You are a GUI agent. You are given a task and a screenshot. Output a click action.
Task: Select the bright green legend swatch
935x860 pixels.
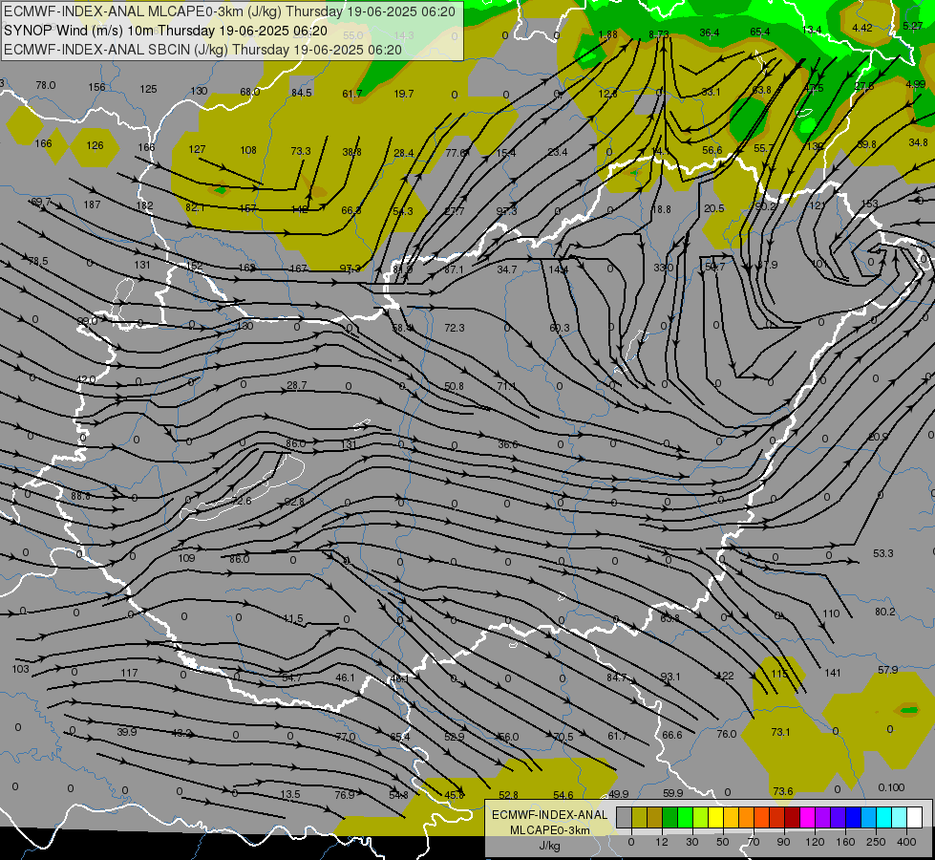(685, 817)
